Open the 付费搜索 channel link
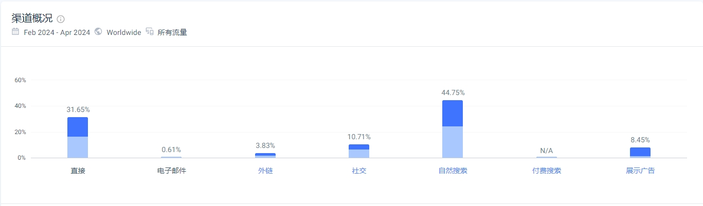The width and height of the screenshot is (703, 206). tap(547, 171)
